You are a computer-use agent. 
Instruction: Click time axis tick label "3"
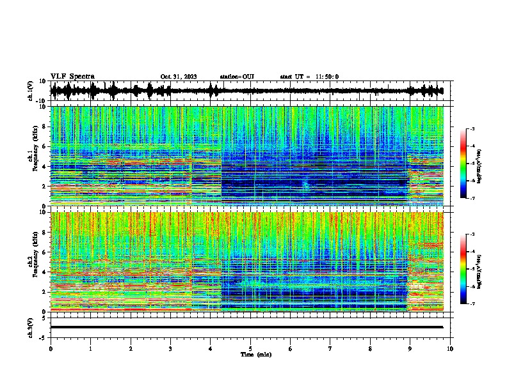(170, 349)
